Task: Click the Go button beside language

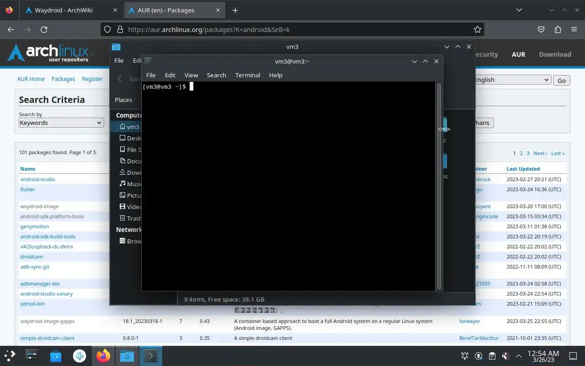Action: (562, 80)
